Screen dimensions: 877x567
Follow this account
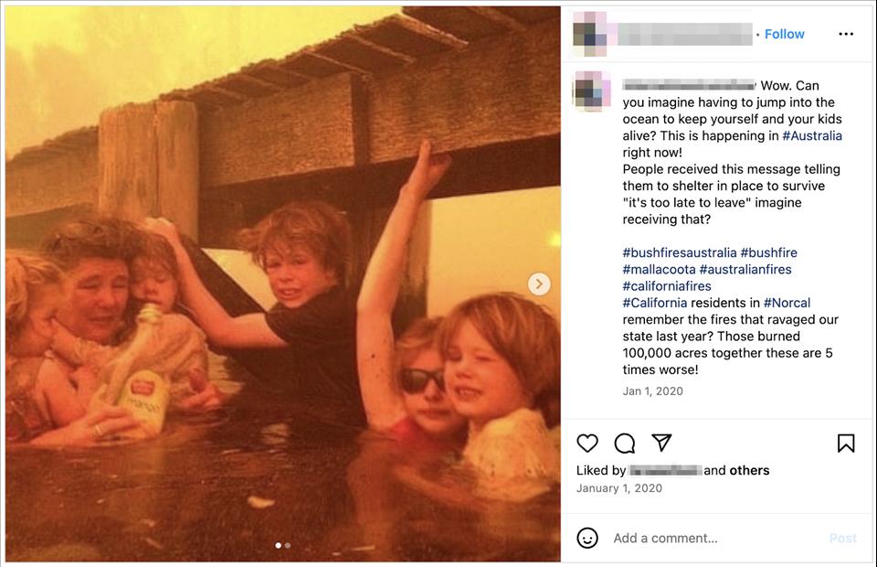click(784, 34)
